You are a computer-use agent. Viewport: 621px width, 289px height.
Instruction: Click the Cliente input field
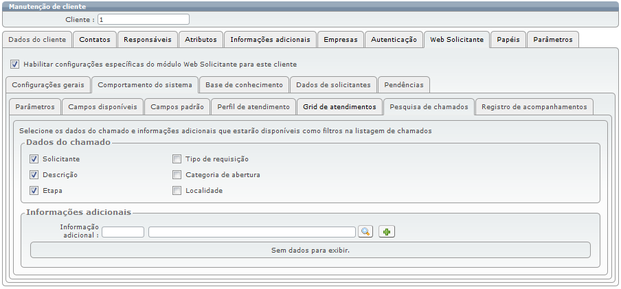144,19
